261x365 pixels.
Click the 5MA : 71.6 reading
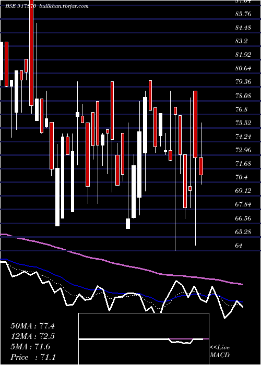[30, 347]
